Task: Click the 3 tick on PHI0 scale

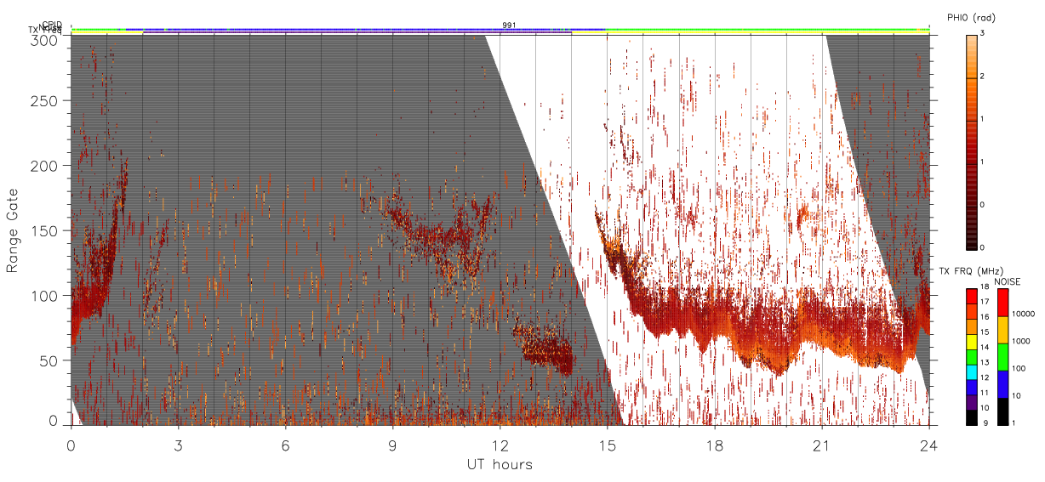Action: click(983, 35)
